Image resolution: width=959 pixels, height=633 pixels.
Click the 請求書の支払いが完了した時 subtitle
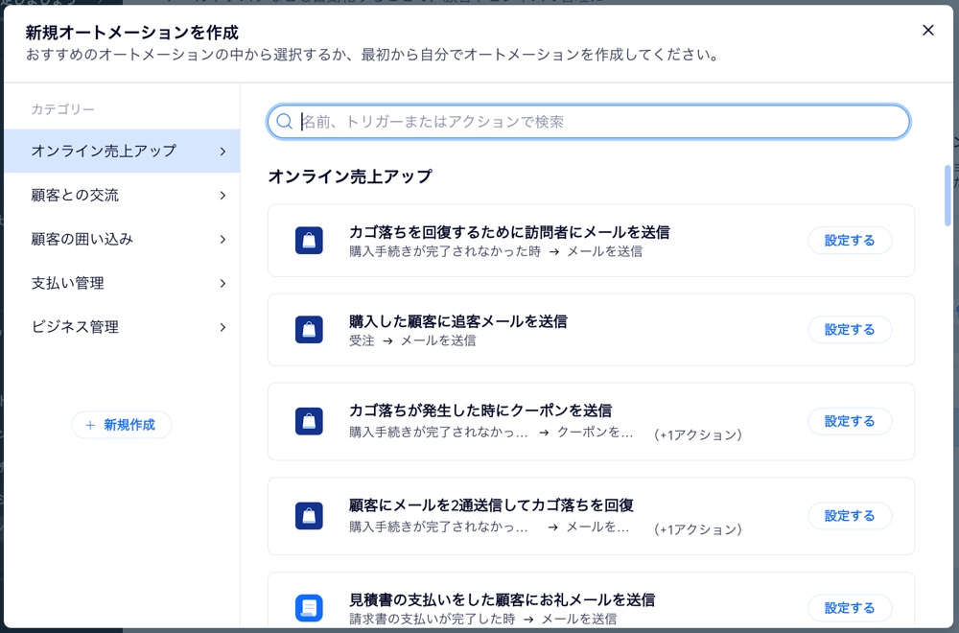click(432, 619)
